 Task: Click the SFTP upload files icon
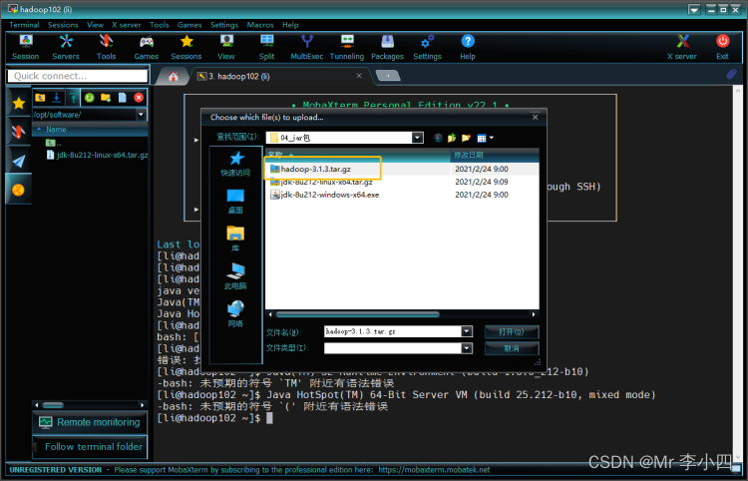tap(73, 98)
